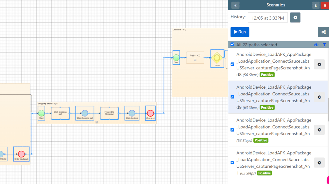Uncheck the An1 63 Steps path checkbox
The image size is (329, 185).
coord(232,163)
